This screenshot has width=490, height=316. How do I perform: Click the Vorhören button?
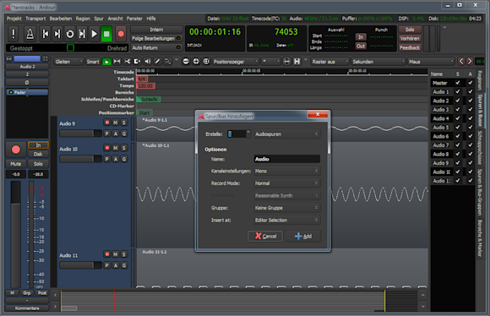point(410,39)
